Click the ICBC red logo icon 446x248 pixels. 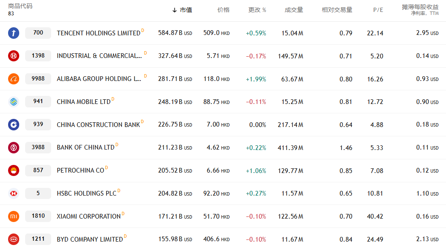(13, 56)
